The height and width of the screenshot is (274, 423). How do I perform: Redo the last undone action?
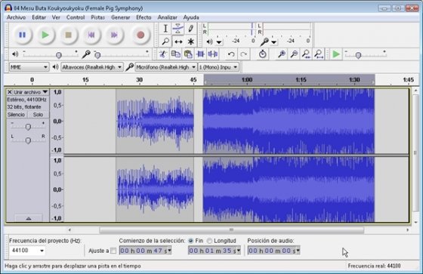243,54
